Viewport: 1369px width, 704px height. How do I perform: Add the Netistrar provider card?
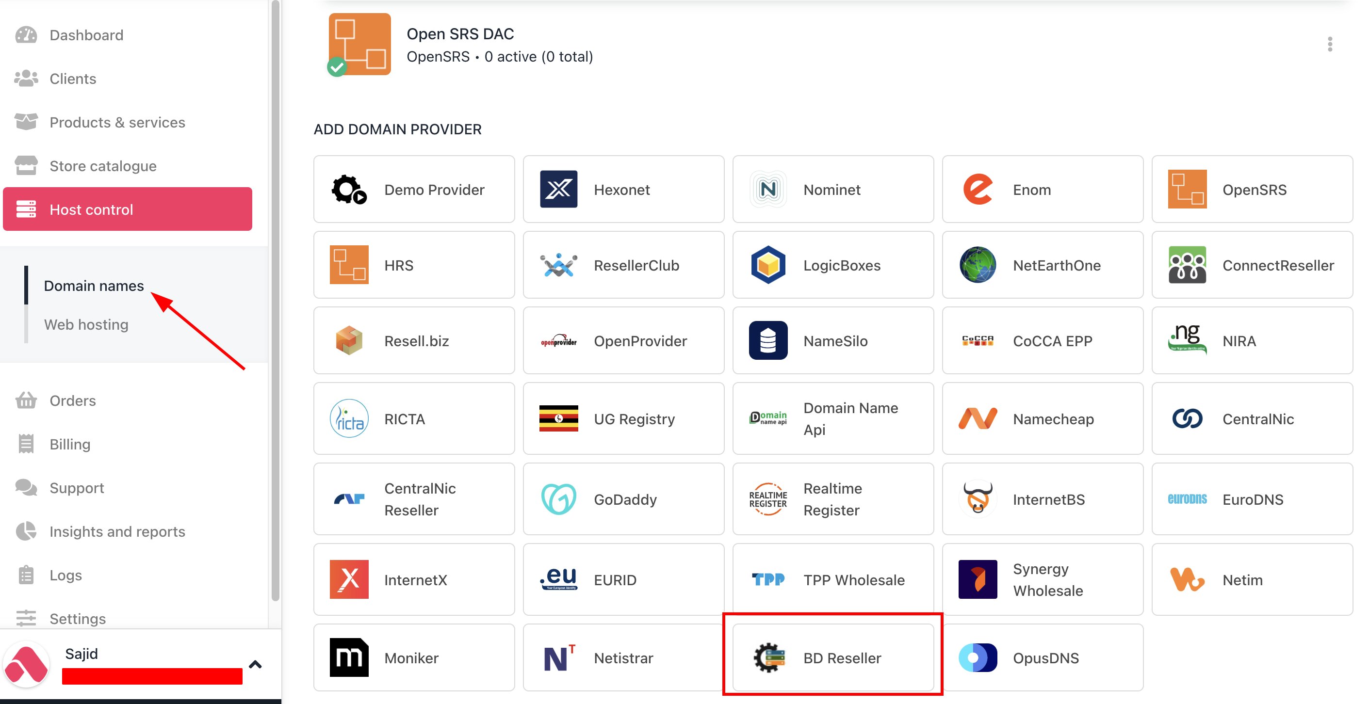coord(623,657)
